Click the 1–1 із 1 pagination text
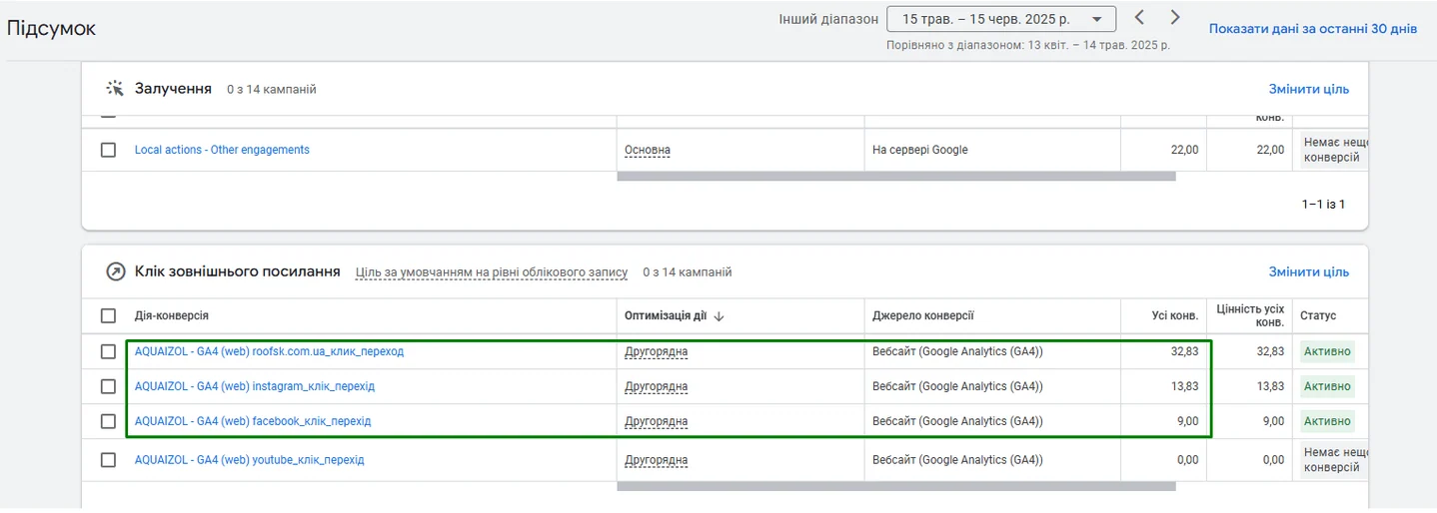This screenshot has width=1437, height=513. coord(1323,204)
